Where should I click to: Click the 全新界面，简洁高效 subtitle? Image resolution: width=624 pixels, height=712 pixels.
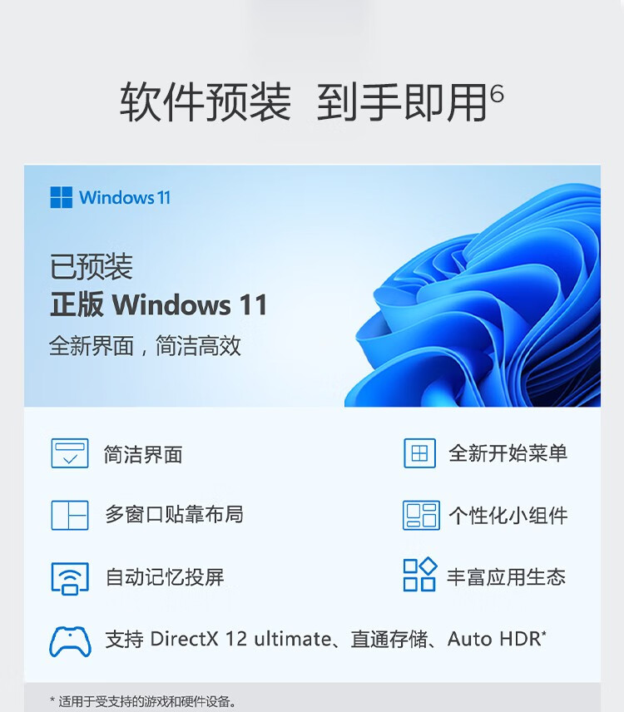(x=145, y=346)
